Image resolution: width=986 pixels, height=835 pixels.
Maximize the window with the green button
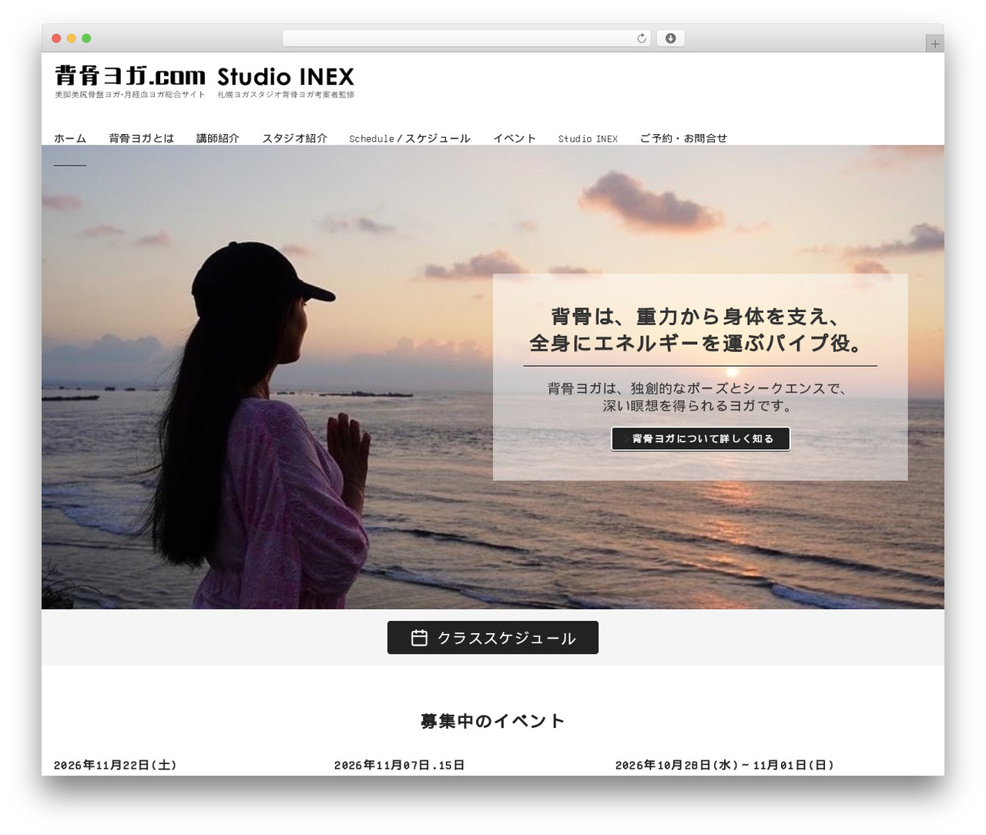click(86, 39)
